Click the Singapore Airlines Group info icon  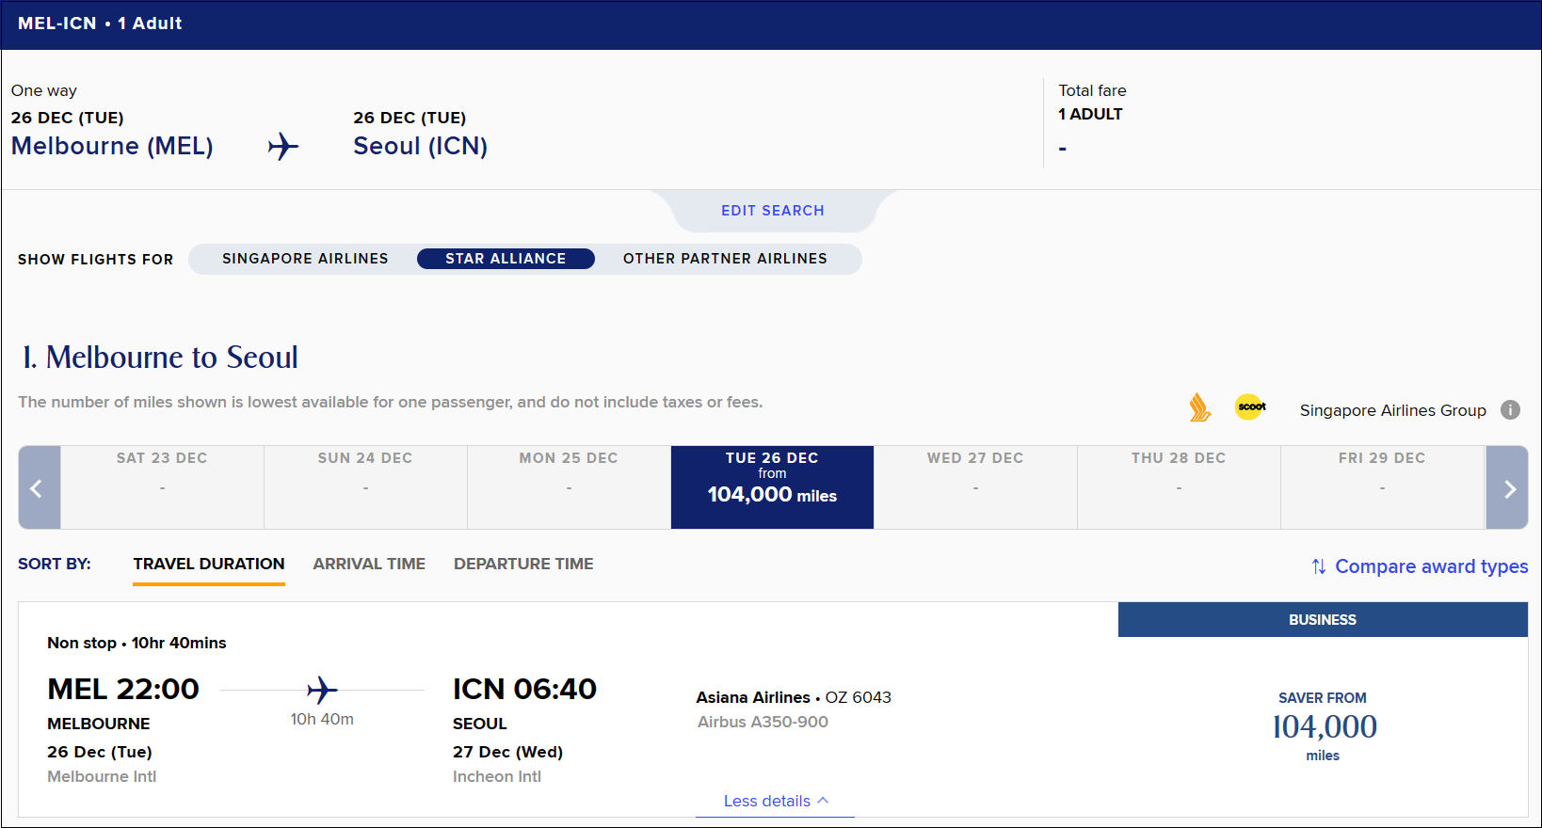1510,410
